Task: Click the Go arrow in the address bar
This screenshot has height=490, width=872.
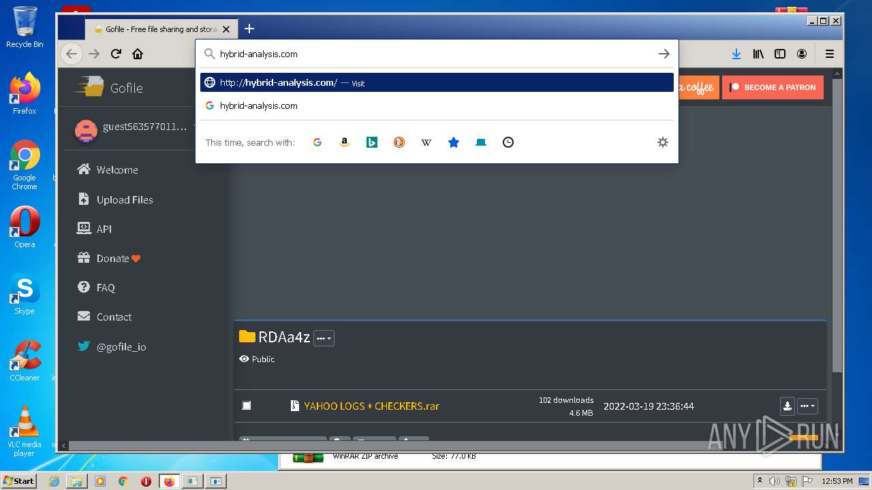Action: point(664,54)
